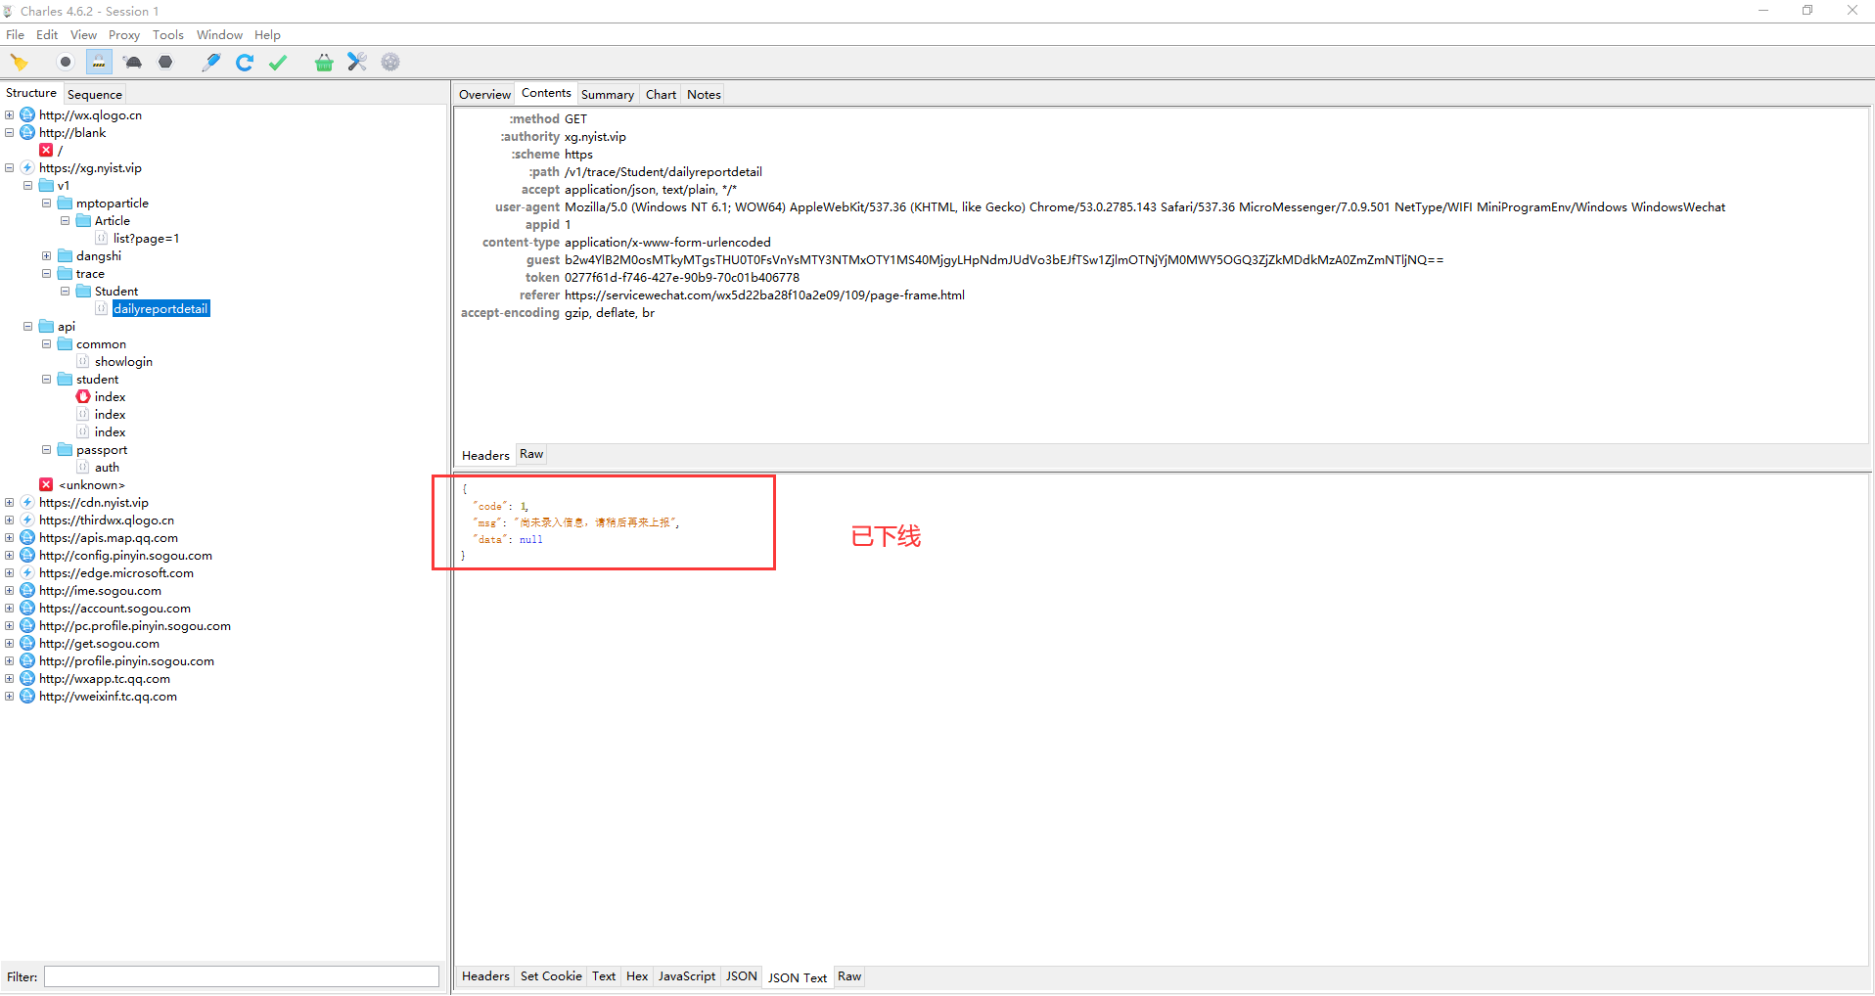Collapse the http://blank host node
The height and width of the screenshot is (996, 1875).
click(10, 133)
